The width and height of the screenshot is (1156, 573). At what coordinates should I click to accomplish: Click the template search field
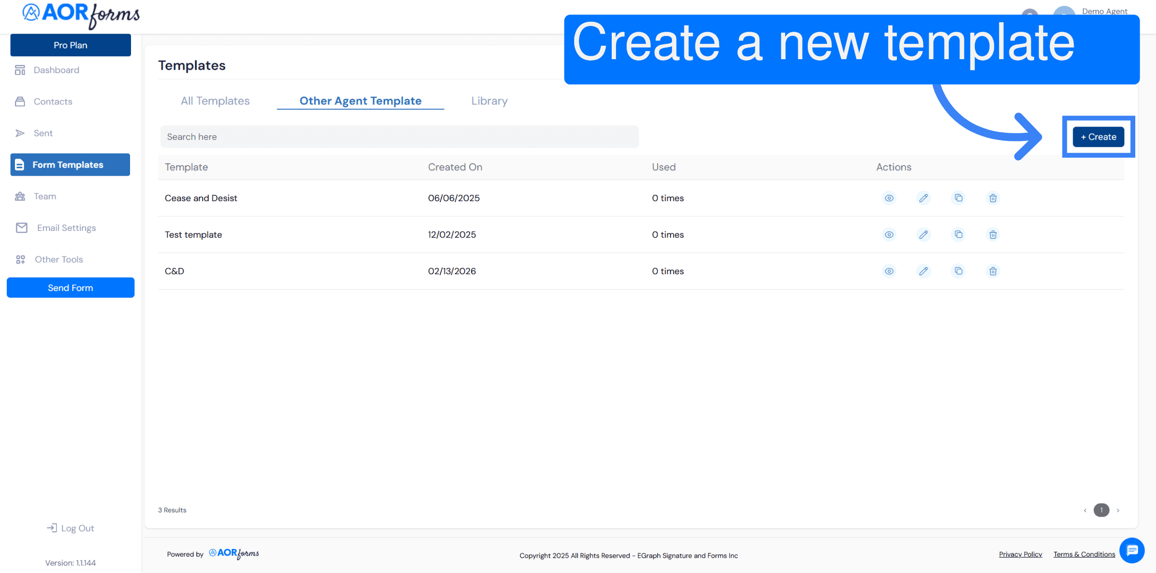[x=399, y=137]
